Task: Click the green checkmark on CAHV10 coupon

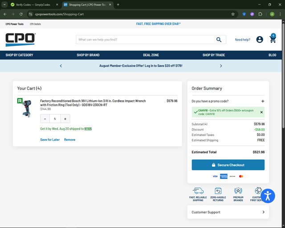Action: click(x=195, y=112)
